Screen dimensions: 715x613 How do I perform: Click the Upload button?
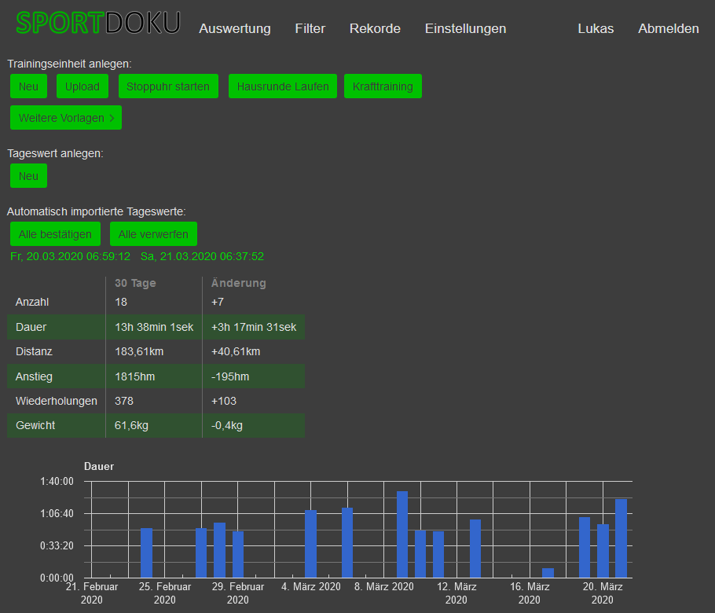[x=82, y=86]
